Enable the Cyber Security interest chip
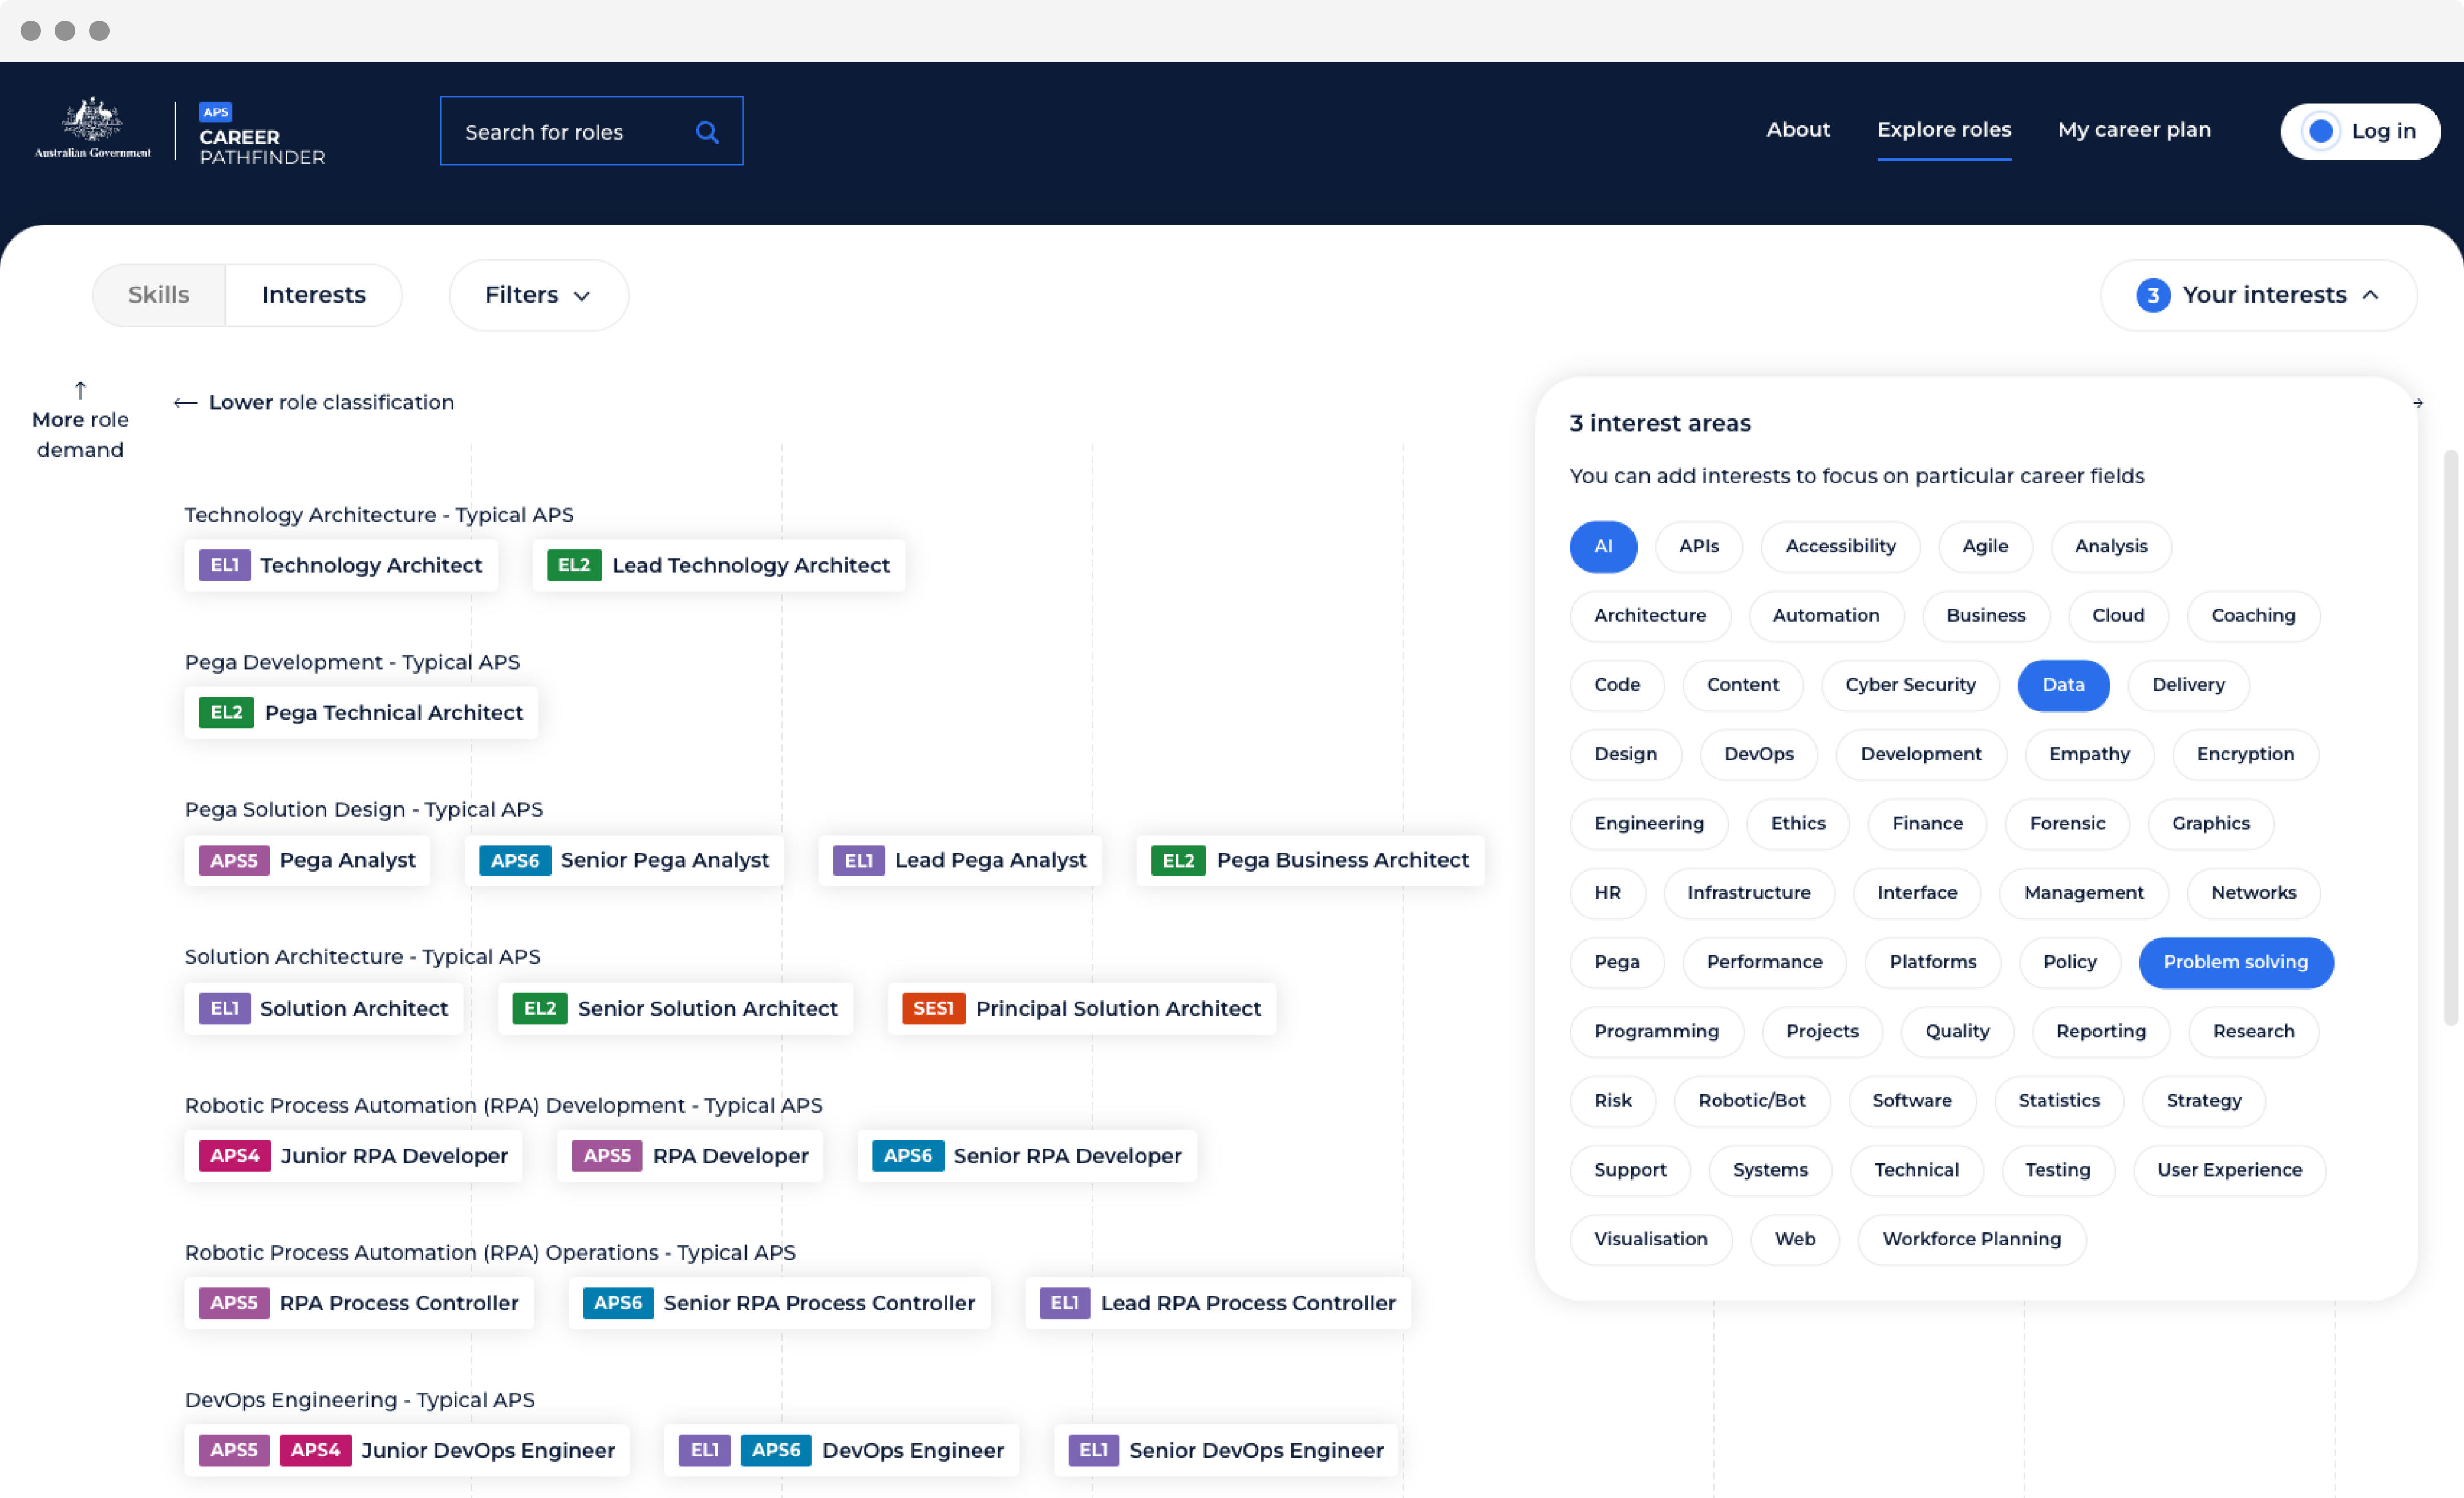 pos(1909,686)
